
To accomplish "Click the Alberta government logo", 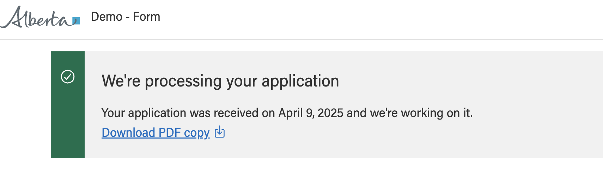I will pyautogui.click(x=40, y=17).
